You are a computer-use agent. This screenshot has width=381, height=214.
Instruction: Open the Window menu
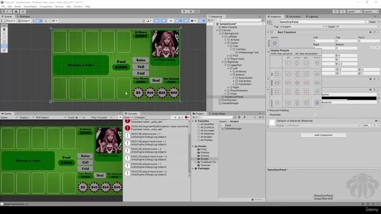(x=78, y=7)
